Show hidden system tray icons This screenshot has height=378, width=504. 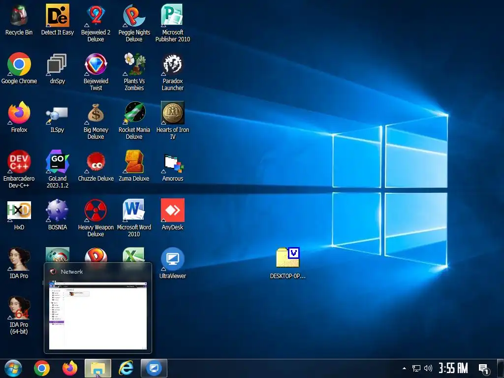coord(405,368)
